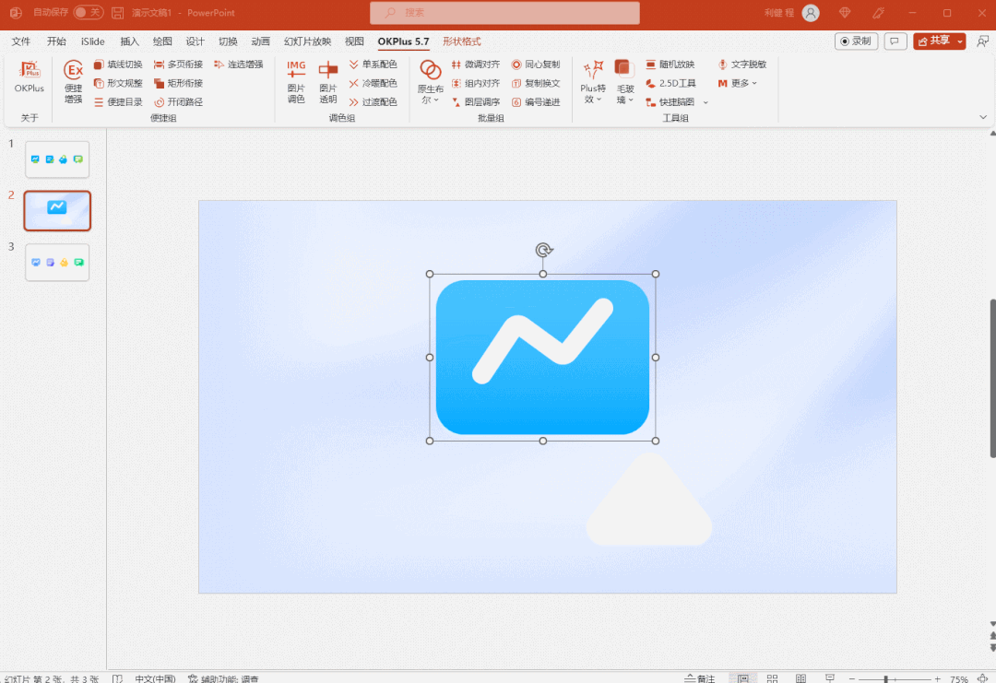Collapse the ribbon with the chevron
The image size is (996, 683).
point(983,117)
